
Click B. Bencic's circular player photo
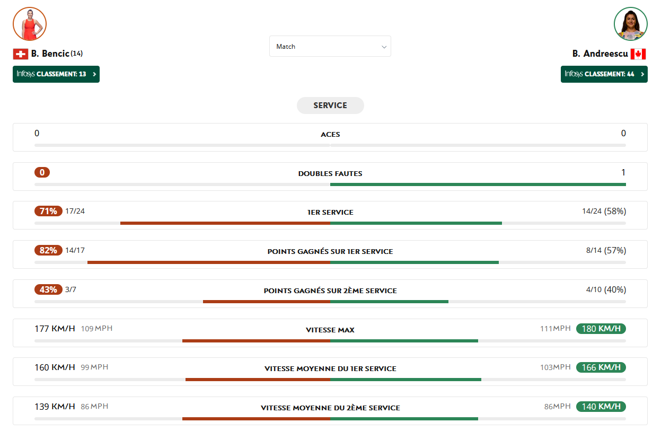(30, 24)
